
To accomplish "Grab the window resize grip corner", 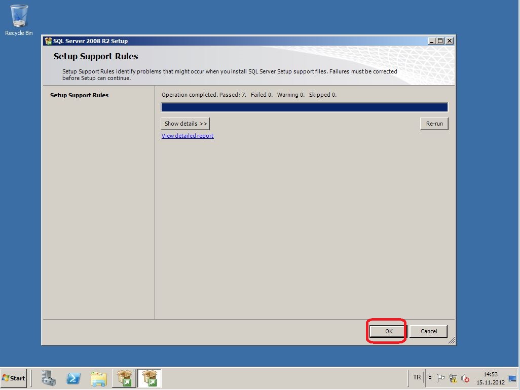I will 452,341.
